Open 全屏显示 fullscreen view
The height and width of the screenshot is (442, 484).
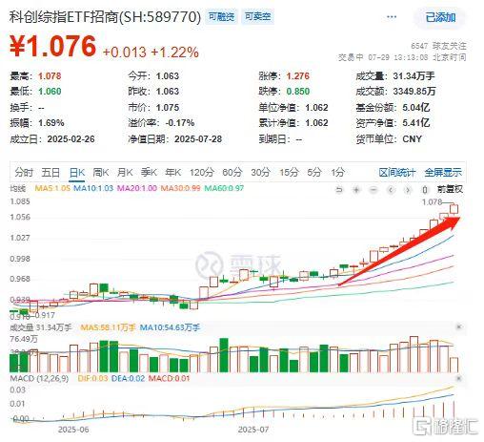[443, 173]
